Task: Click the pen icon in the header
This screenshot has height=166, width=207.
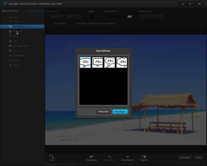Action: pos(183,4)
